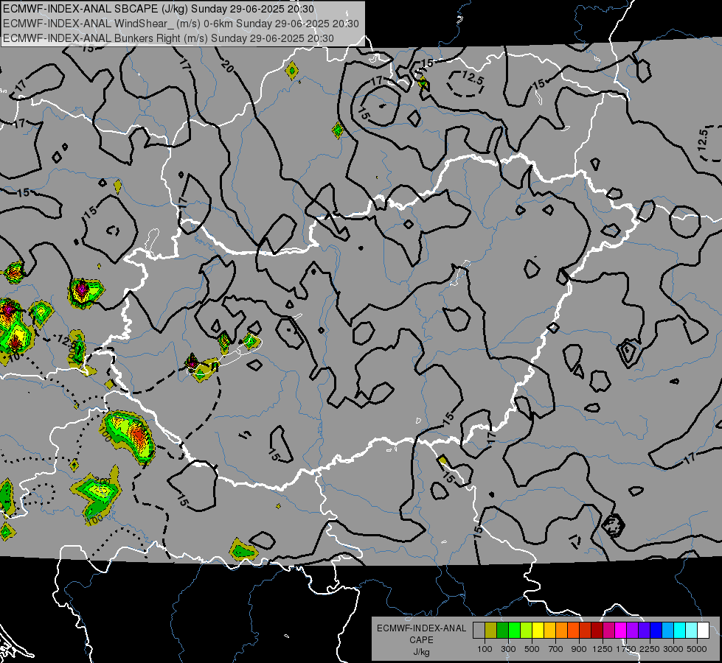Select the bright green legend swatch
The image size is (722, 663).
[514, 631]
